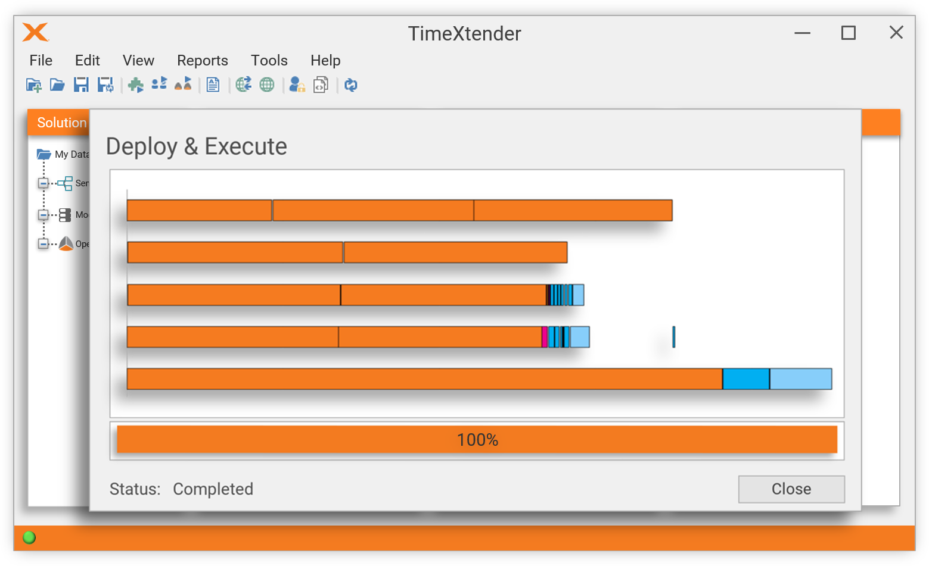Create a new project from the toolbar

pyautogui.click(x=34, y=85)
